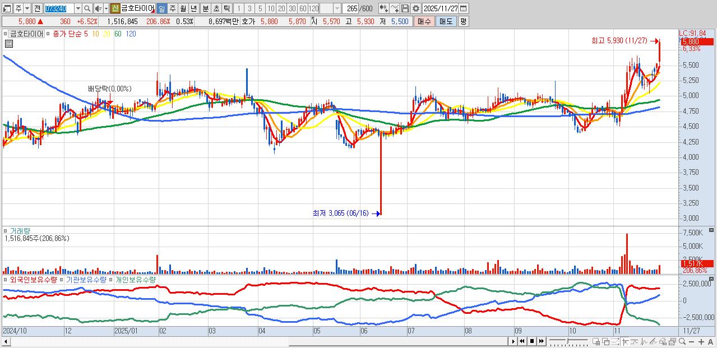Click the crosshair cursor tool icon
This screenshot has height=348, width=717.
tap(625, 341)
